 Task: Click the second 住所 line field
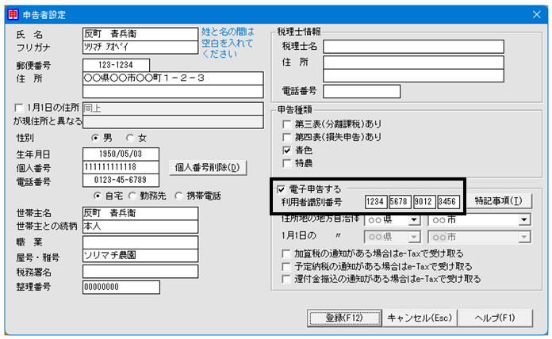tap(173, 91)
